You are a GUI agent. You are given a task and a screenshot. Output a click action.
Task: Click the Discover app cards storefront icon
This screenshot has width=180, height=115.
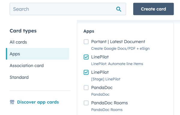(12, 102)
